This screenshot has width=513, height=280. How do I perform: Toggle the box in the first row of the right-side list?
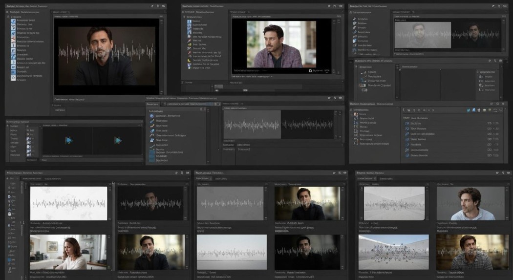489,123
